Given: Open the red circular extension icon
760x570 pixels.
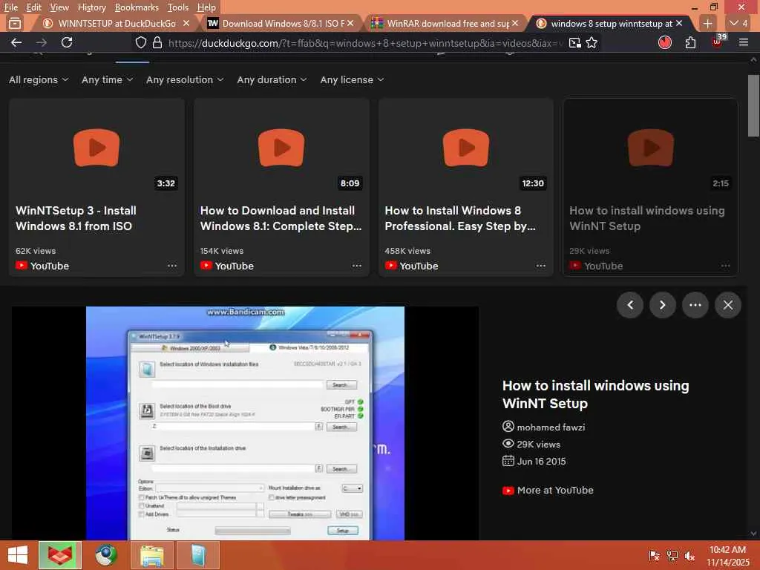Looking at the screenshot, I should pos(665,42).
